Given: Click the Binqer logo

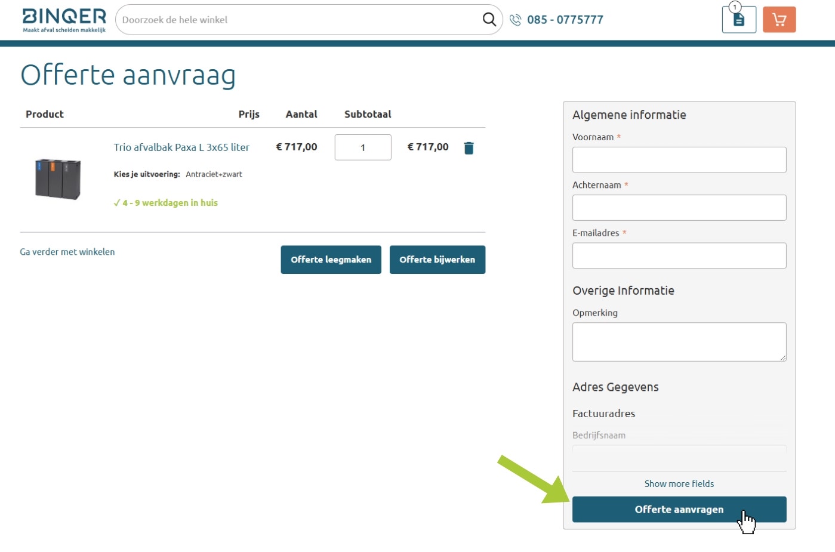Looking at the screenshot, I should 63,18.
